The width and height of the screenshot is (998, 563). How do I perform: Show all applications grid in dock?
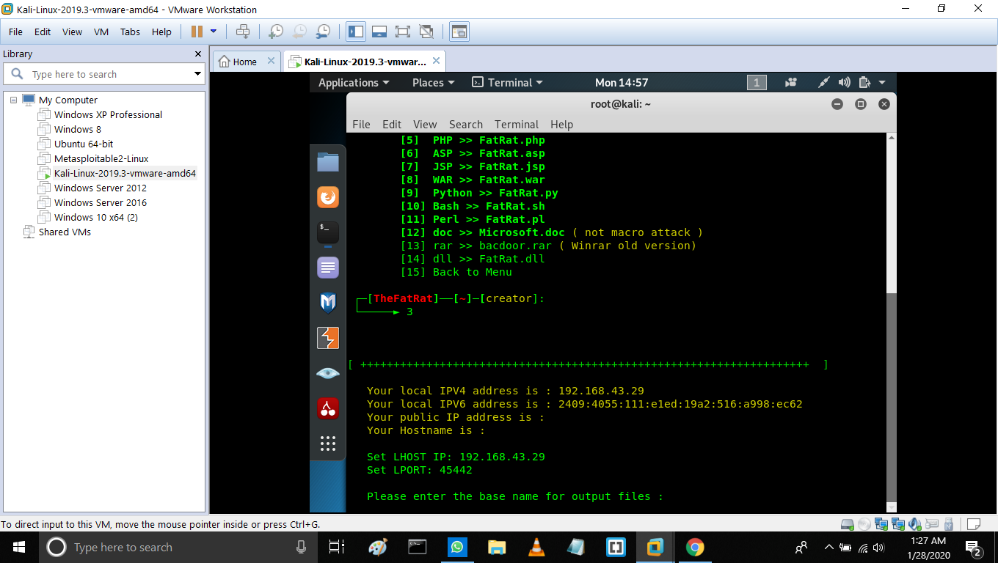pos(328,444)
